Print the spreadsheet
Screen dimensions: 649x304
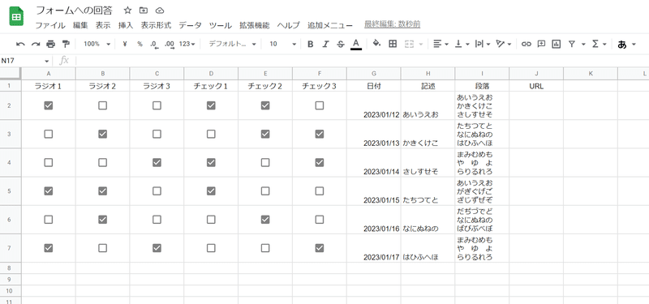(50, 44)
